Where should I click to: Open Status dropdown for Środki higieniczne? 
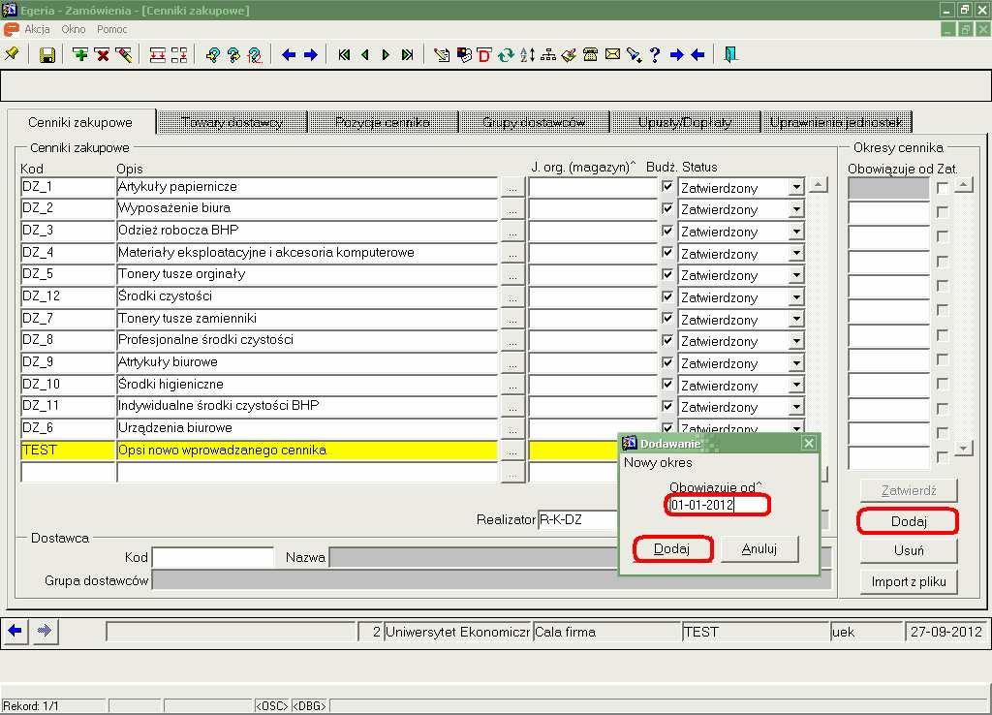[x=796, y=385]
